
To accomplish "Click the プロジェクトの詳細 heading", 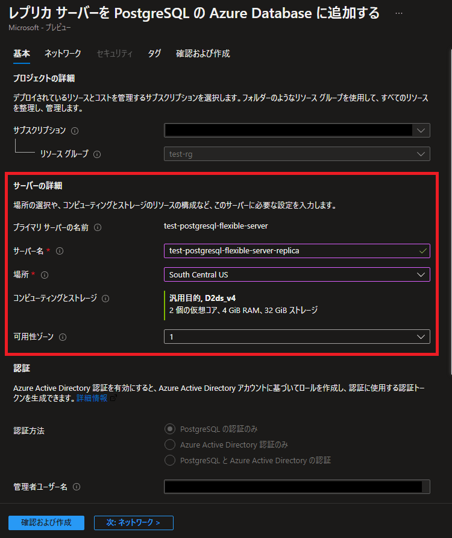I will (44, 78).
